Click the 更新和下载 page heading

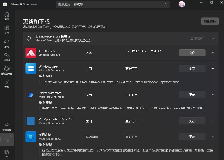(36, 22)
